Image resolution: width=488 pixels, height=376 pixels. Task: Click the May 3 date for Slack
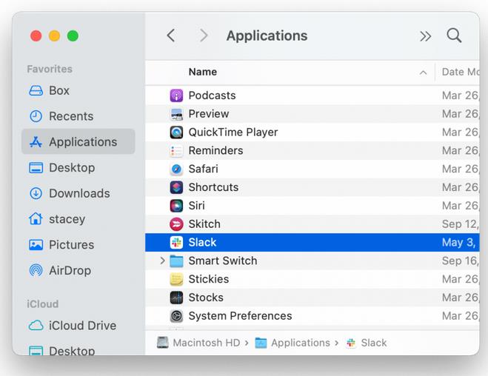click(x=458, y=242)
